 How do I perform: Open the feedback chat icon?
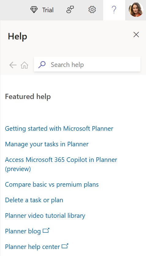[70, 10]
